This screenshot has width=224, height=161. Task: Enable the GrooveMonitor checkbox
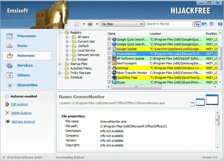[x=109, y=53]
